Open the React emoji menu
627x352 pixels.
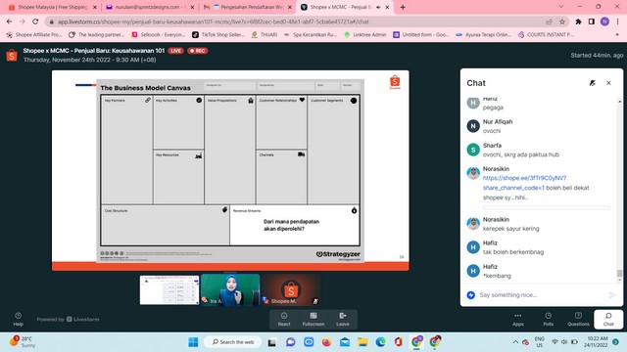pos(284,320)
